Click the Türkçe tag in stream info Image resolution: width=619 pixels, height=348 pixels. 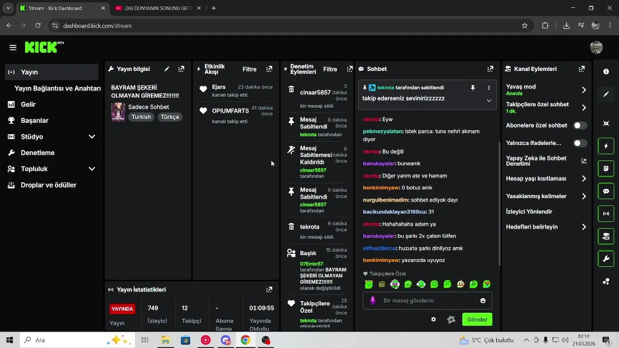coord(170,117)
